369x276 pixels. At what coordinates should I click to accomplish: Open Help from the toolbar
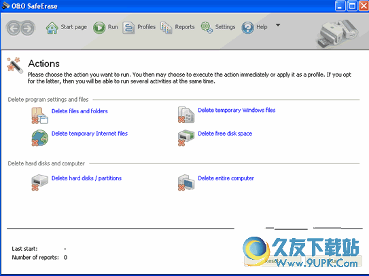pos(262,27)
